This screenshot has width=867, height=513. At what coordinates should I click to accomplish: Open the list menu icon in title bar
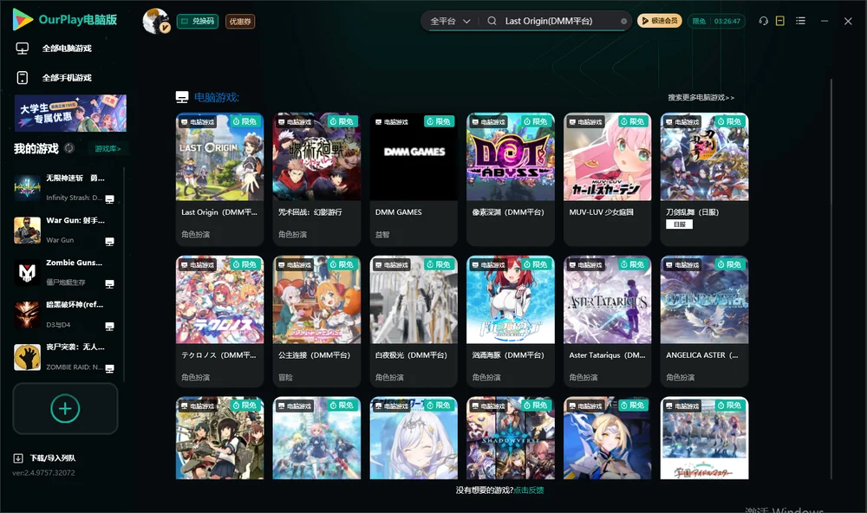pos(800,21)
